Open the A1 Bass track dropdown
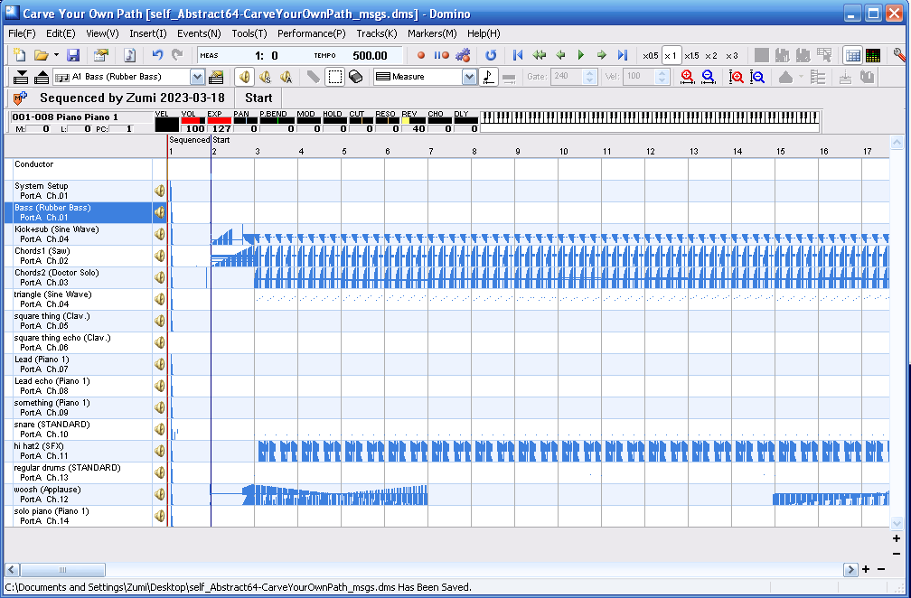The height and width of the screenshot is (598, 911). [197, 77]
